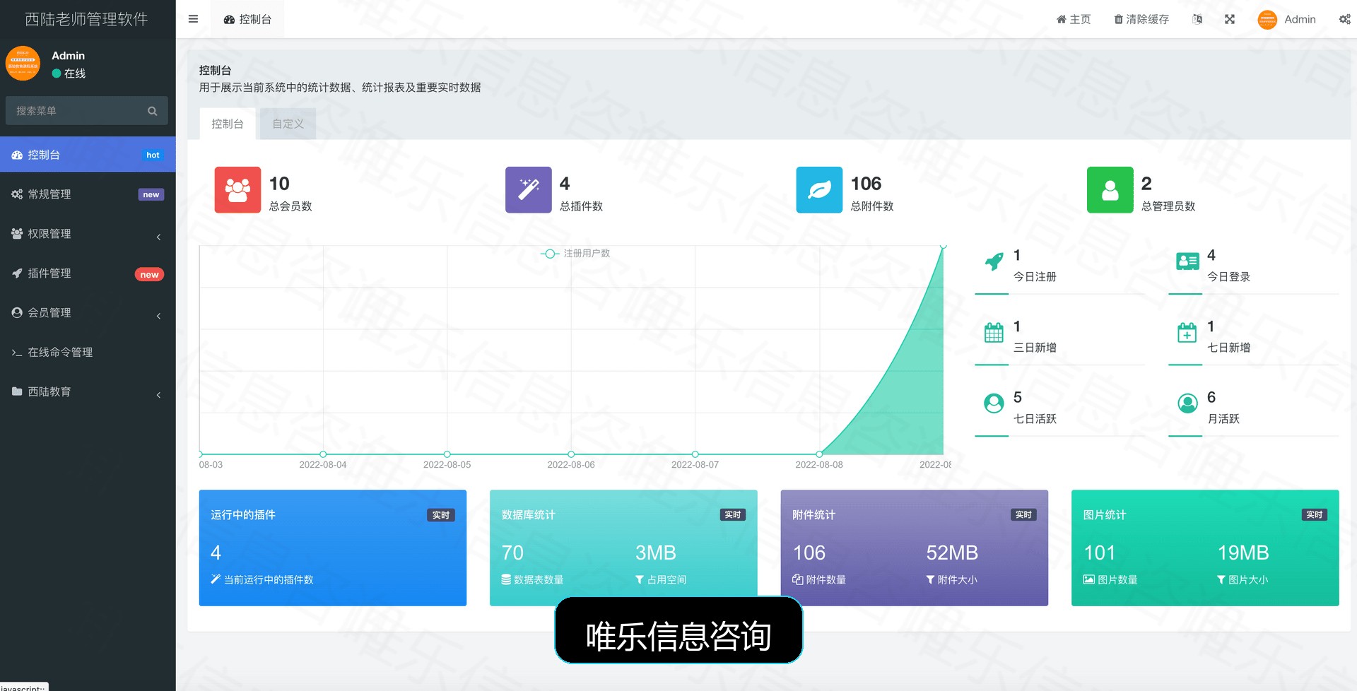The height and width of the screenshot is (691, 1357).
Task: Click the 运行中的插件 blue statistics card
Action: pos(333,548)
